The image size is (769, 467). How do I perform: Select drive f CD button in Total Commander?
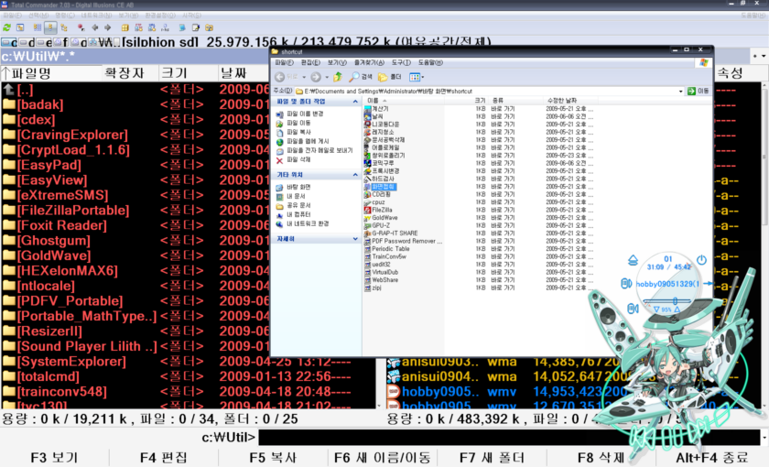[x=60, y=43]
